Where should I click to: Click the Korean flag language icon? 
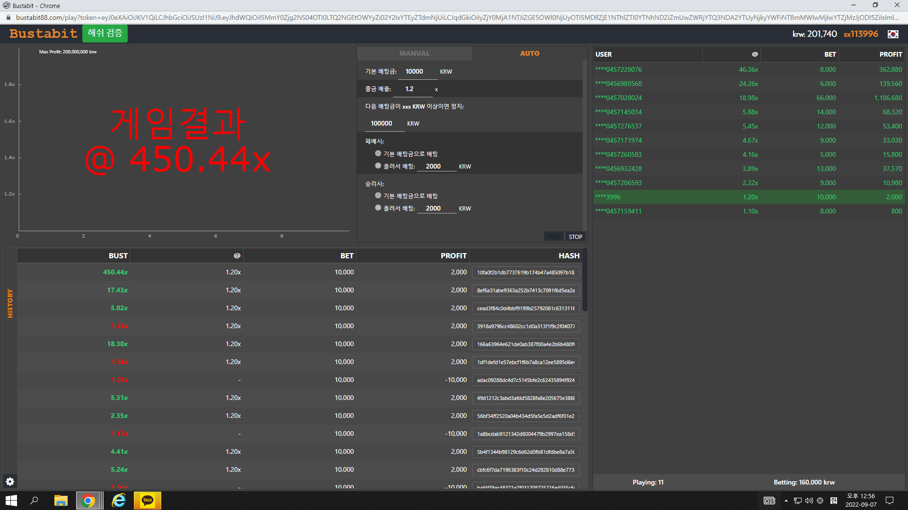pyautogui.click(x=892, y=34)
